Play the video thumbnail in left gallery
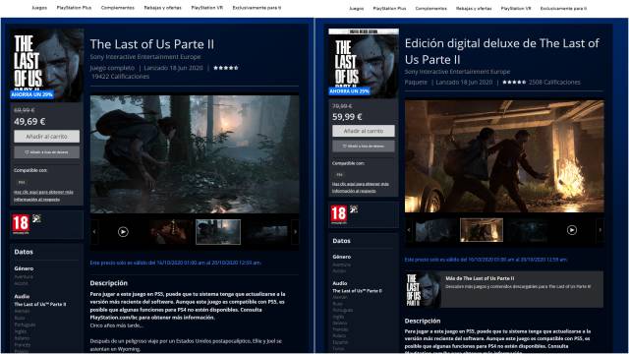The image size is (629, 354). click(123, 232)
